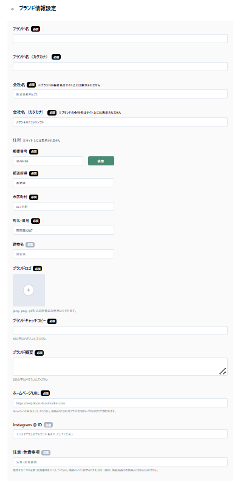This screenshot has width=243, height=481.
Task: Click the 都道府県 prefecture field
Action: tap(63, 183)
